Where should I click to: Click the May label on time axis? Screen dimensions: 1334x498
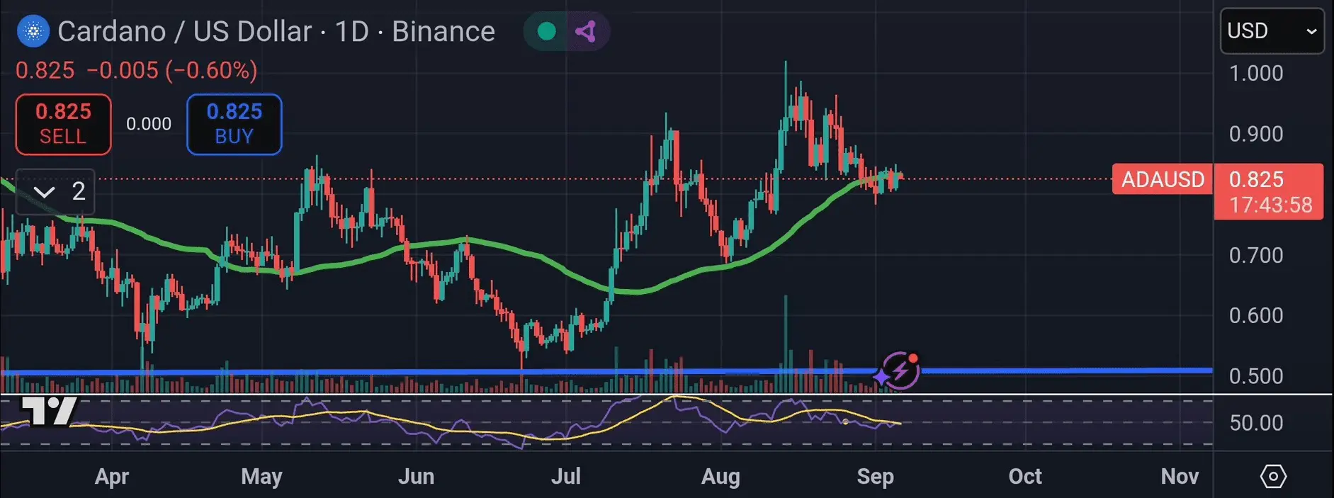coord(261,476)
